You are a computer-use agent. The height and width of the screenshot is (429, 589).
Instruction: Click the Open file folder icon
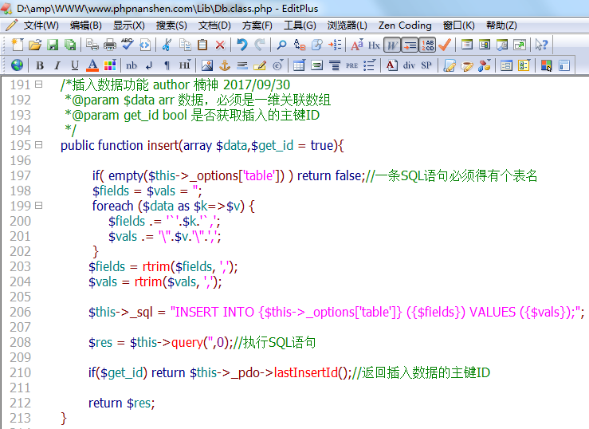tap(35, 45)
